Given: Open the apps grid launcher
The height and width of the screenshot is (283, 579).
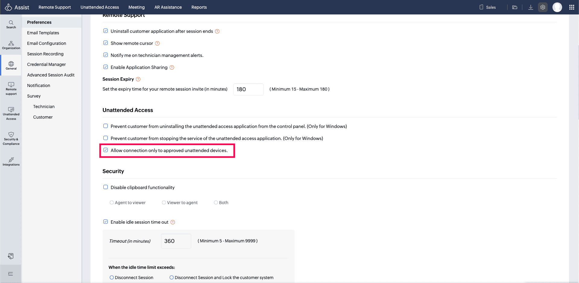Looking at the screenshot, I should coord(571,7).
